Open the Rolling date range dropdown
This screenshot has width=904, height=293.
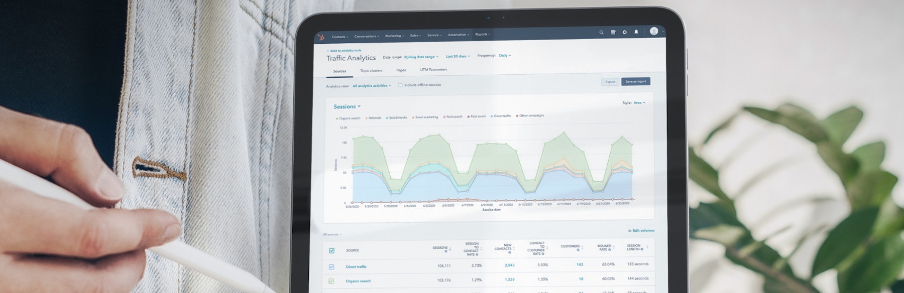421,57
